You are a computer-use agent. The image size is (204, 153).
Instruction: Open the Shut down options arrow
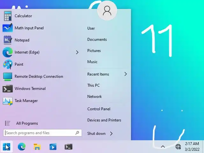point(111,134)
